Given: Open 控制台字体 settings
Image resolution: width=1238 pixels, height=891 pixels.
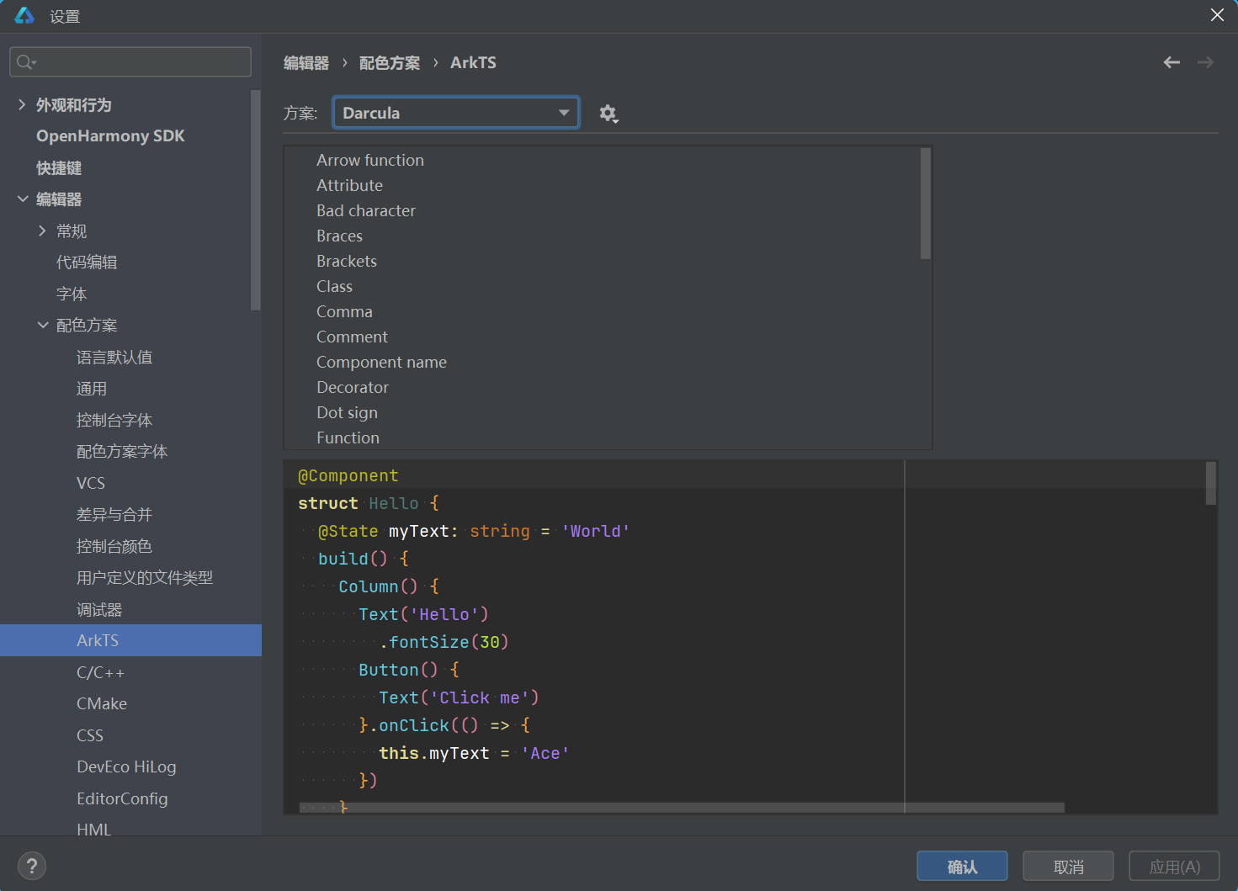Looking at the screenshot, I should [x=114, y=420].
